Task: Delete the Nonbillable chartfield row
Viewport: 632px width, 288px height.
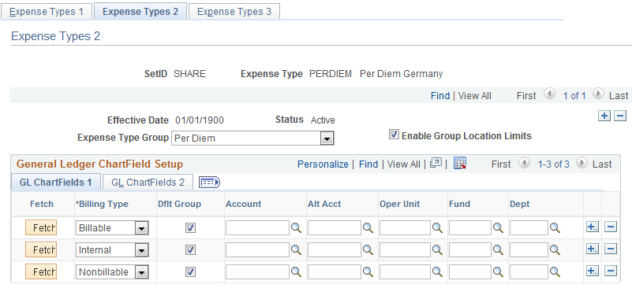Action: tap(611, 271)
